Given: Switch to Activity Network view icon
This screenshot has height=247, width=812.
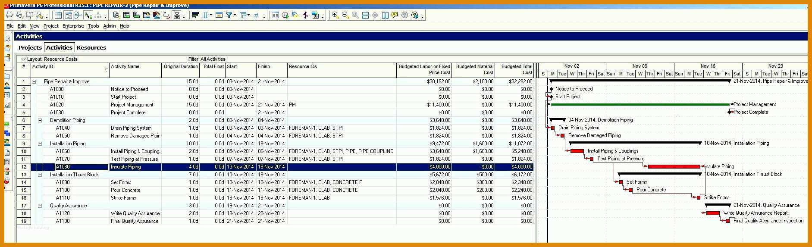Looking at the screenshot, I should point(78,15).
